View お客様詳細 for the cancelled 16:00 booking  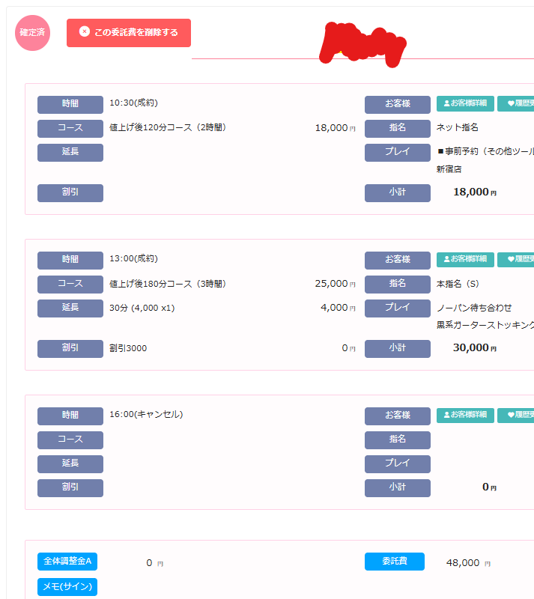tap(465, 415)
